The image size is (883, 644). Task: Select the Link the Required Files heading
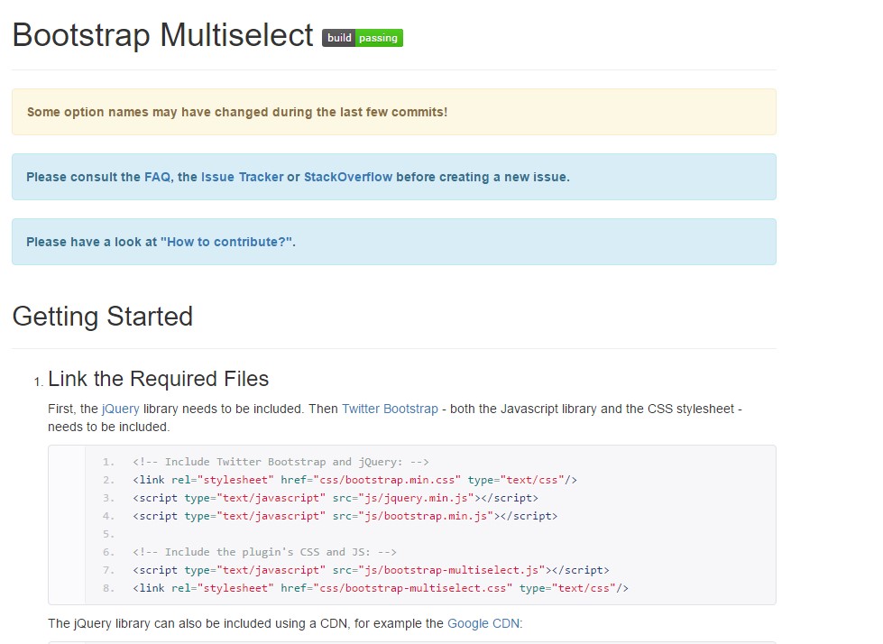click(158, 378)
